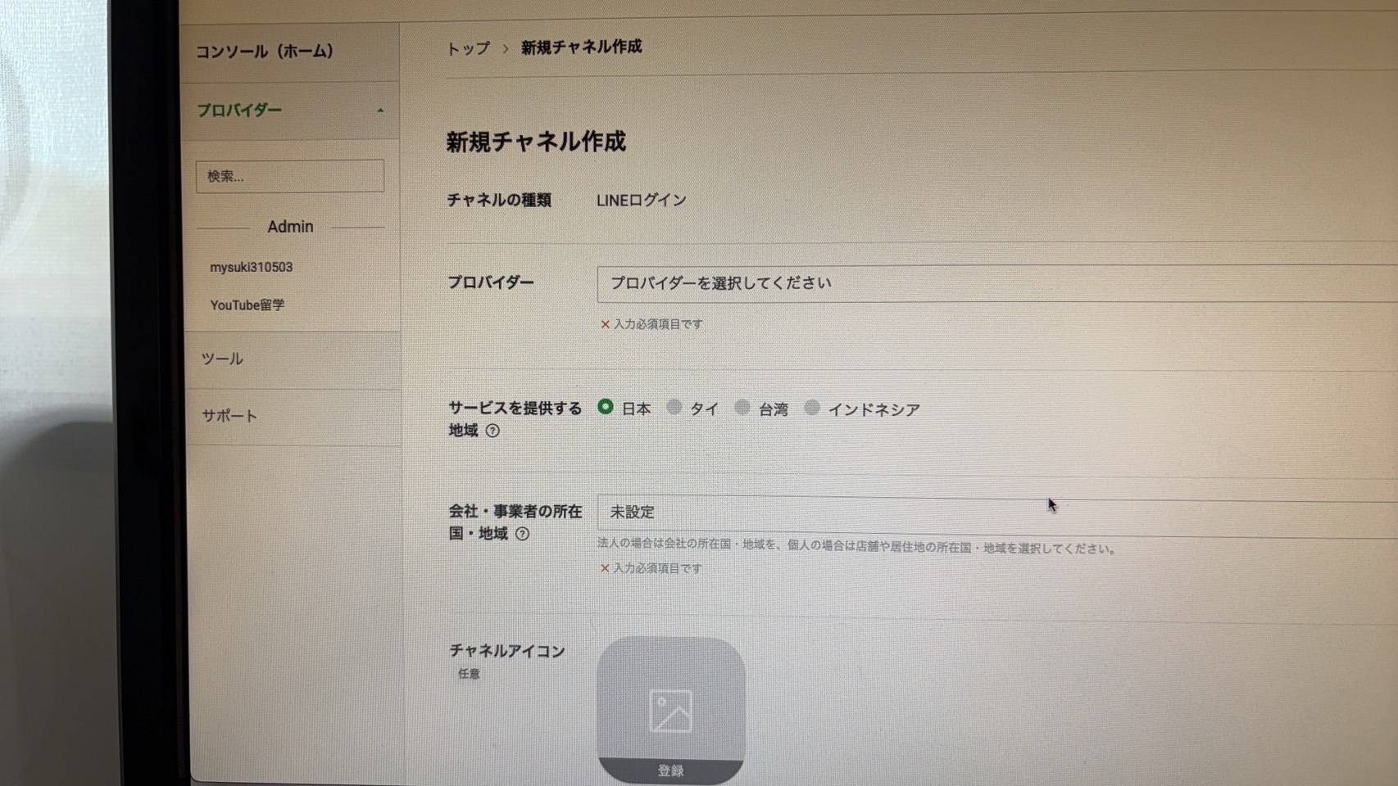Click the LINEログイン channel type text

[642, 201]
